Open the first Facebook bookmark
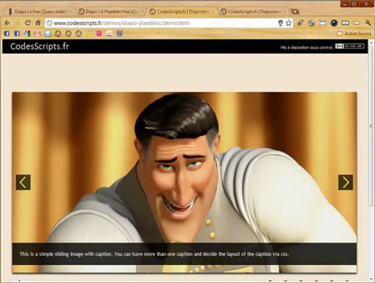375x283 pixels. (7, 33)
